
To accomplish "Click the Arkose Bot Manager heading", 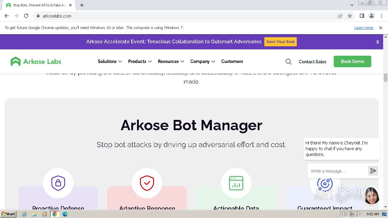I will (192, 125).
